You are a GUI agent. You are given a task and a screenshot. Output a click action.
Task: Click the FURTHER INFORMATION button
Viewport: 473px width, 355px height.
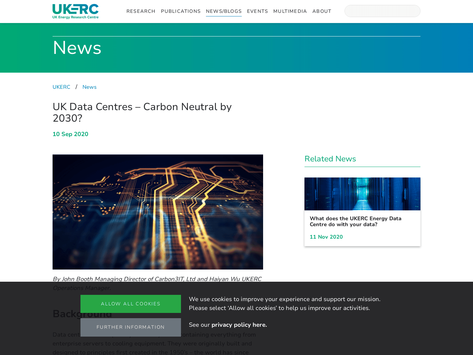pyautogui.click(x=130, y=327)
